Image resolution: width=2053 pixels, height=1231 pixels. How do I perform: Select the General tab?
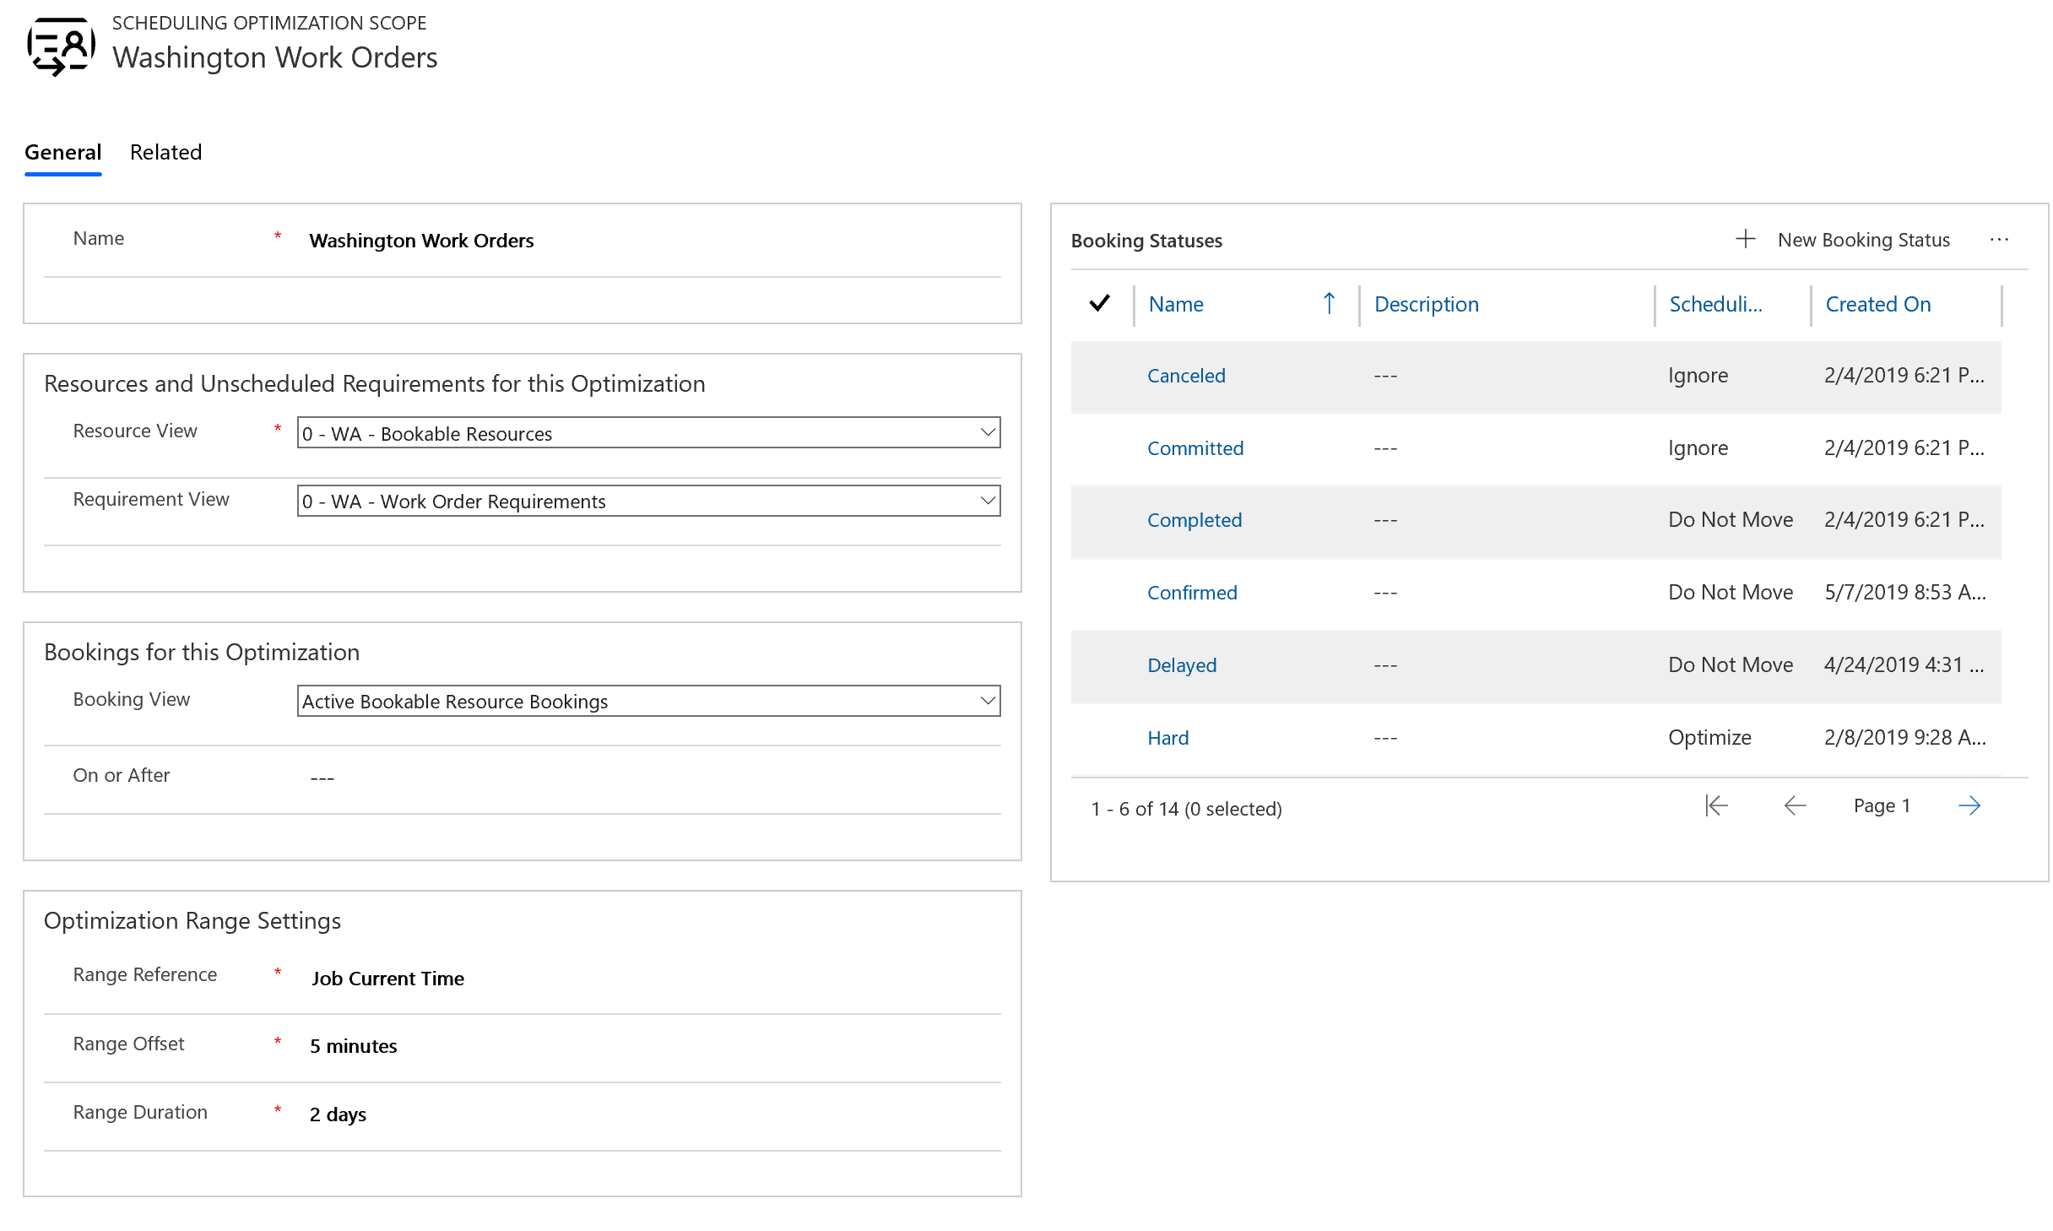[62, 151]
